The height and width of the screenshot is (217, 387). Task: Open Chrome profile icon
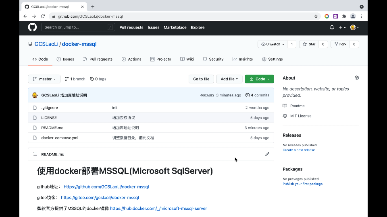(353, 16)
